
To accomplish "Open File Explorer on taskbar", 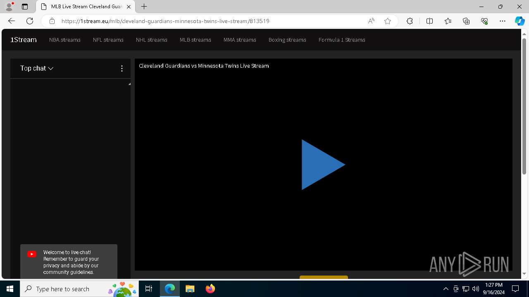I will pos(190,289).
